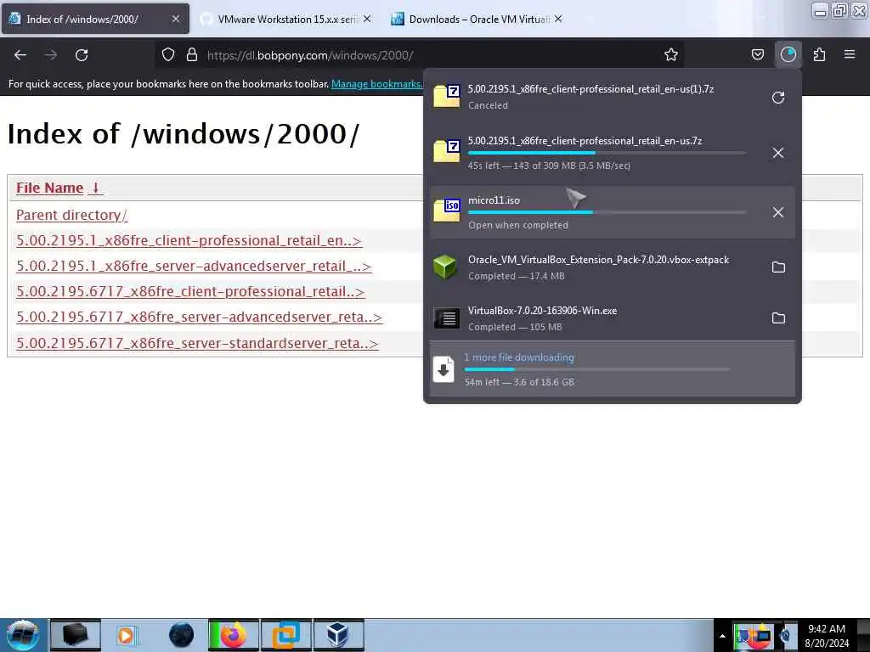This screenshot has width=870, height=652.
Task: Reload the current page
Action: coord(82,55)
